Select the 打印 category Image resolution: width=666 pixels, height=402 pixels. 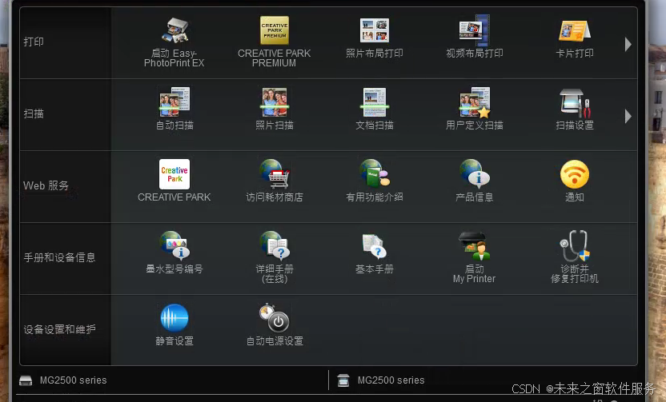click(x=66, y=42)
